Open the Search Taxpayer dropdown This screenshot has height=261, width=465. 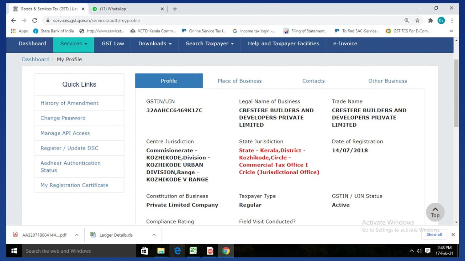click(210, 44)
